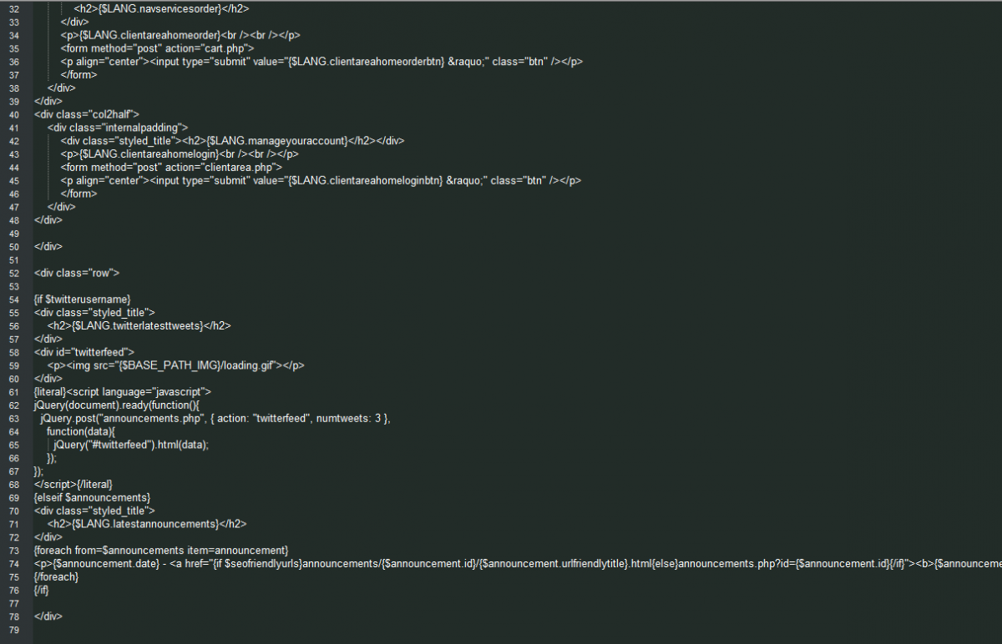
Task: Click line number 32 in the gutter
Action: tap(13, 8)
